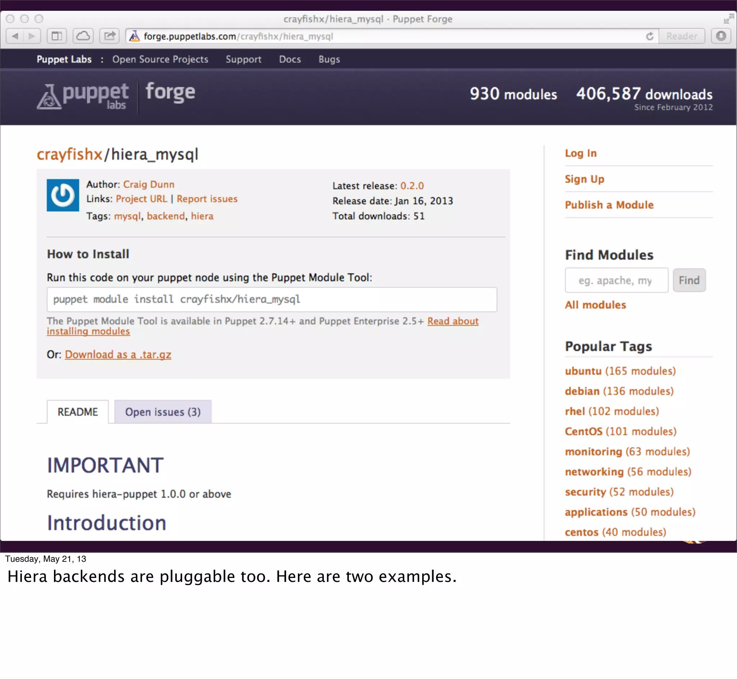Go forward with the Safari forward arrow
The width and height of the screenshot is (737, 679).
(32, 36)
